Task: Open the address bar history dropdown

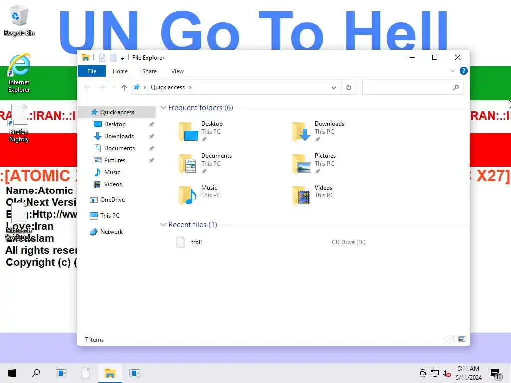Action: [333, 88]
